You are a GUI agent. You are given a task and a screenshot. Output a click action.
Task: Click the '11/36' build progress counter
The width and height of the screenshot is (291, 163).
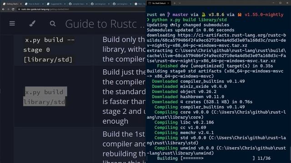264,158
